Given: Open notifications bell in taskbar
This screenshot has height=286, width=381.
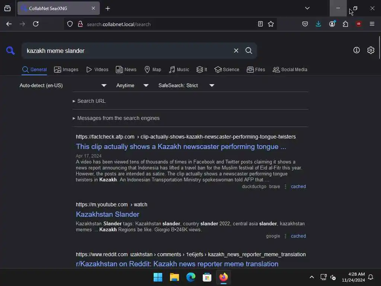Looking at the screenshot, I should (x=371, y=277).
